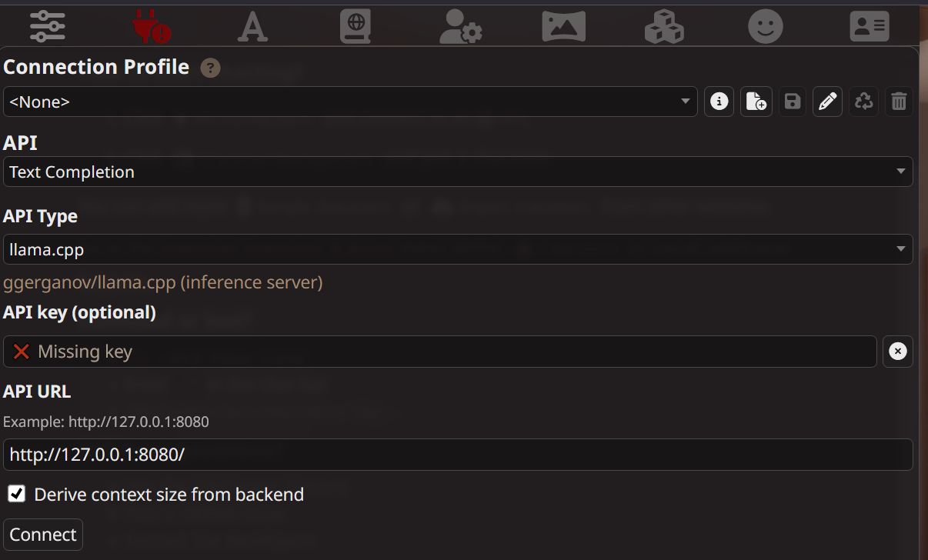Open the user settings person-gear icon

point(460,26)
